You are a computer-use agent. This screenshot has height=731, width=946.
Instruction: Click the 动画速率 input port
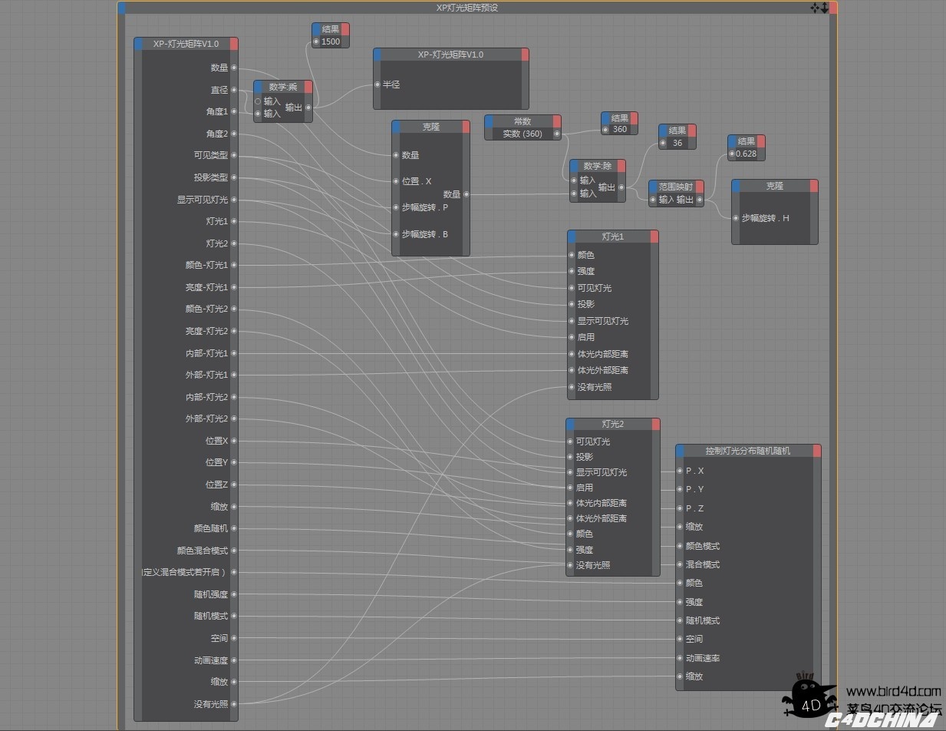(x=680, y=658)
